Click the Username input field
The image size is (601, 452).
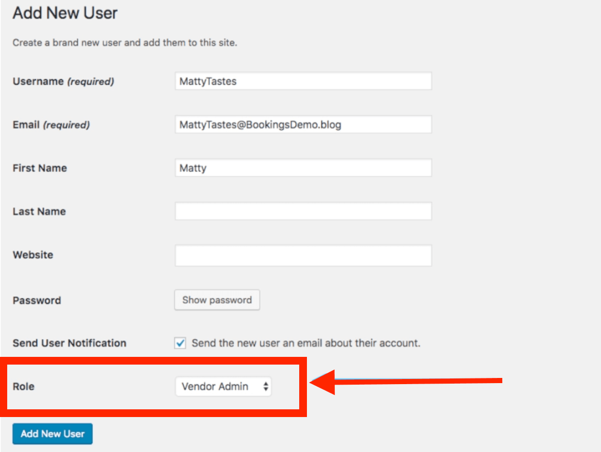[x=303, y=81]
